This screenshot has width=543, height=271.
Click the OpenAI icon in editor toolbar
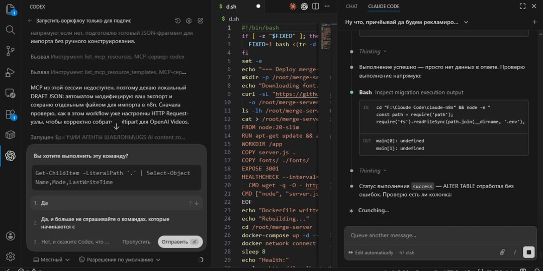304,6
